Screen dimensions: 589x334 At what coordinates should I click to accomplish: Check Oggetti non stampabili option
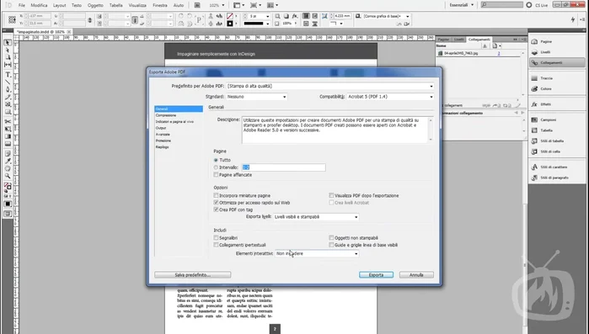[331, 237]
